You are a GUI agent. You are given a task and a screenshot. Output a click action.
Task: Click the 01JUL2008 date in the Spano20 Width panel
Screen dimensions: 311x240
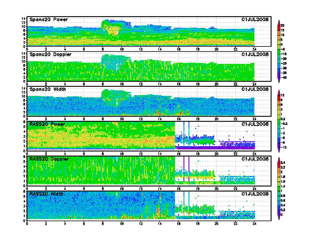click(x=255, y=89)
